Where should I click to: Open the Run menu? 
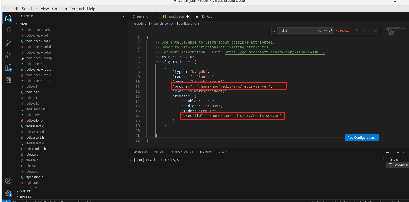63,9
